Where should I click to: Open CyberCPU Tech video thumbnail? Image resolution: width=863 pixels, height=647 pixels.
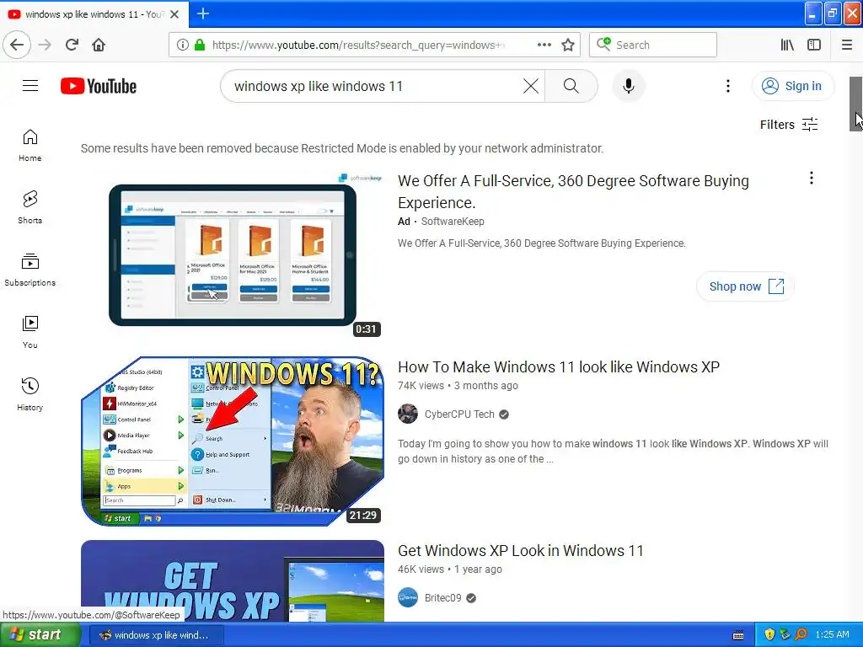(x=233, y=441)
